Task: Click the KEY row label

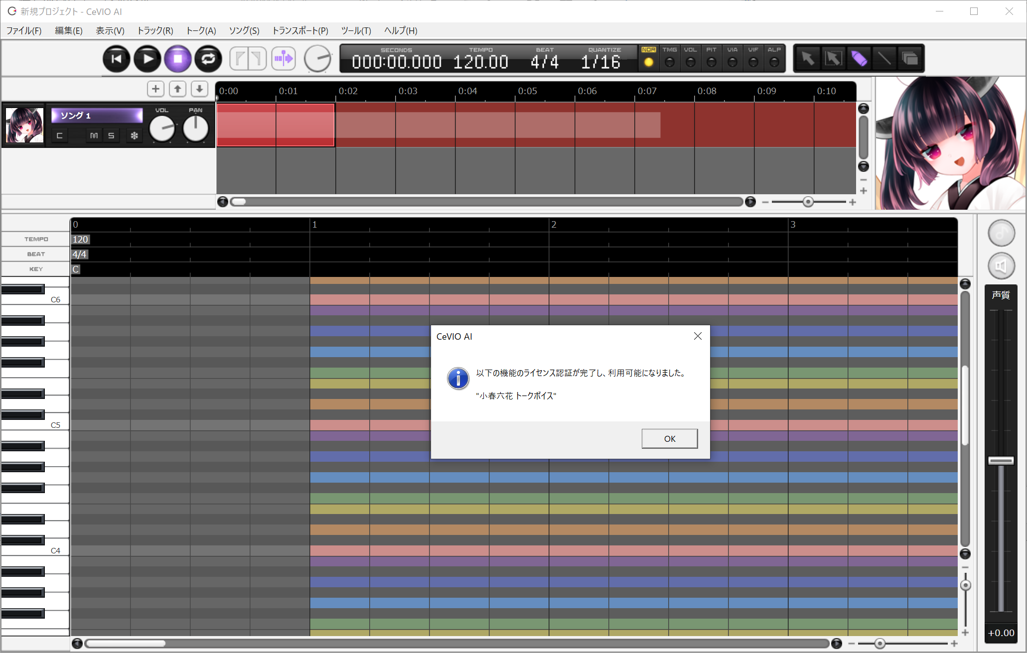Action: coord(36,269)
